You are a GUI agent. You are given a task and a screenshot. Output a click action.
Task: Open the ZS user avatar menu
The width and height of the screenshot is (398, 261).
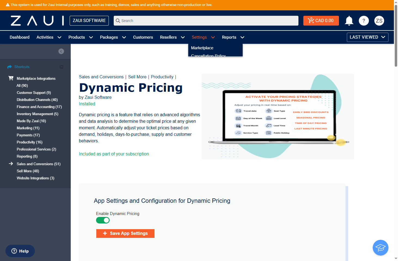379,21
